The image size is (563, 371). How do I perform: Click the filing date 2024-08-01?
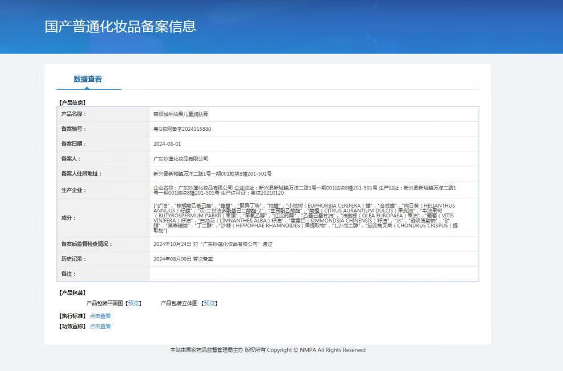167,144
